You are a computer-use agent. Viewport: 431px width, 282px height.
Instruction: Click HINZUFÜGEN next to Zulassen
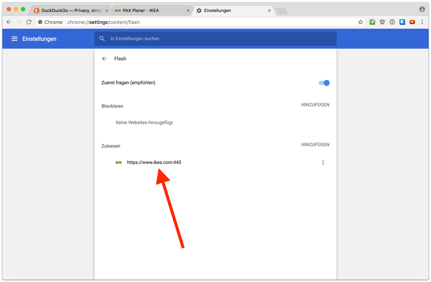tap(315, 145)
